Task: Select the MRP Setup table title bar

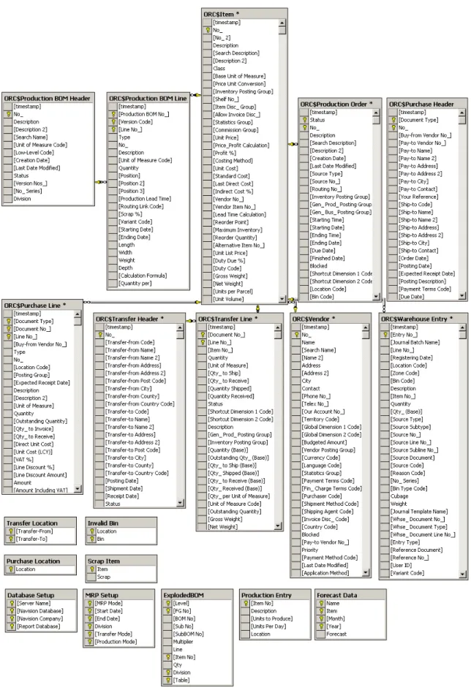Action: pyautogui.click(x=119, y=595)
